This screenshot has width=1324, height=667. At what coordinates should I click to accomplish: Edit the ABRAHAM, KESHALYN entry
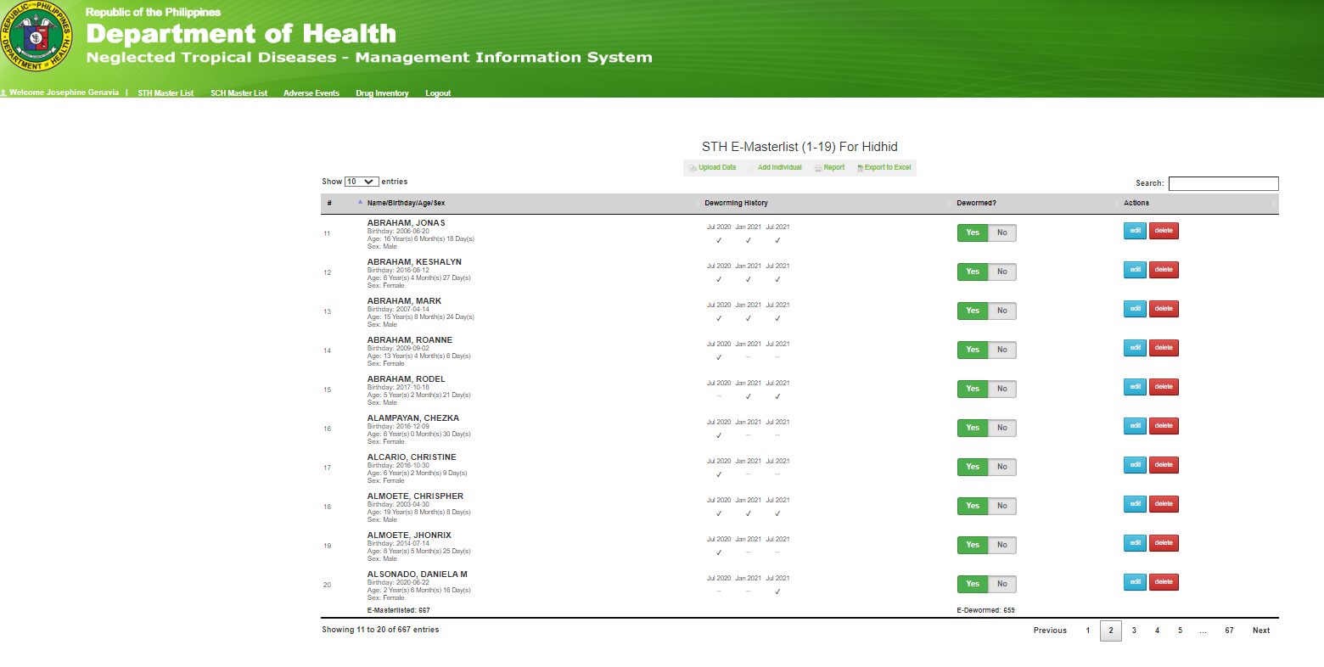1135,270
